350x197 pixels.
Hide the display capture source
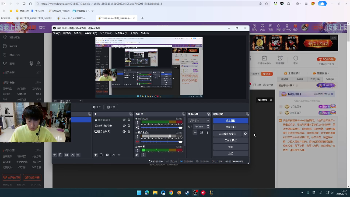pyautogui.click(x=124, y=132)
